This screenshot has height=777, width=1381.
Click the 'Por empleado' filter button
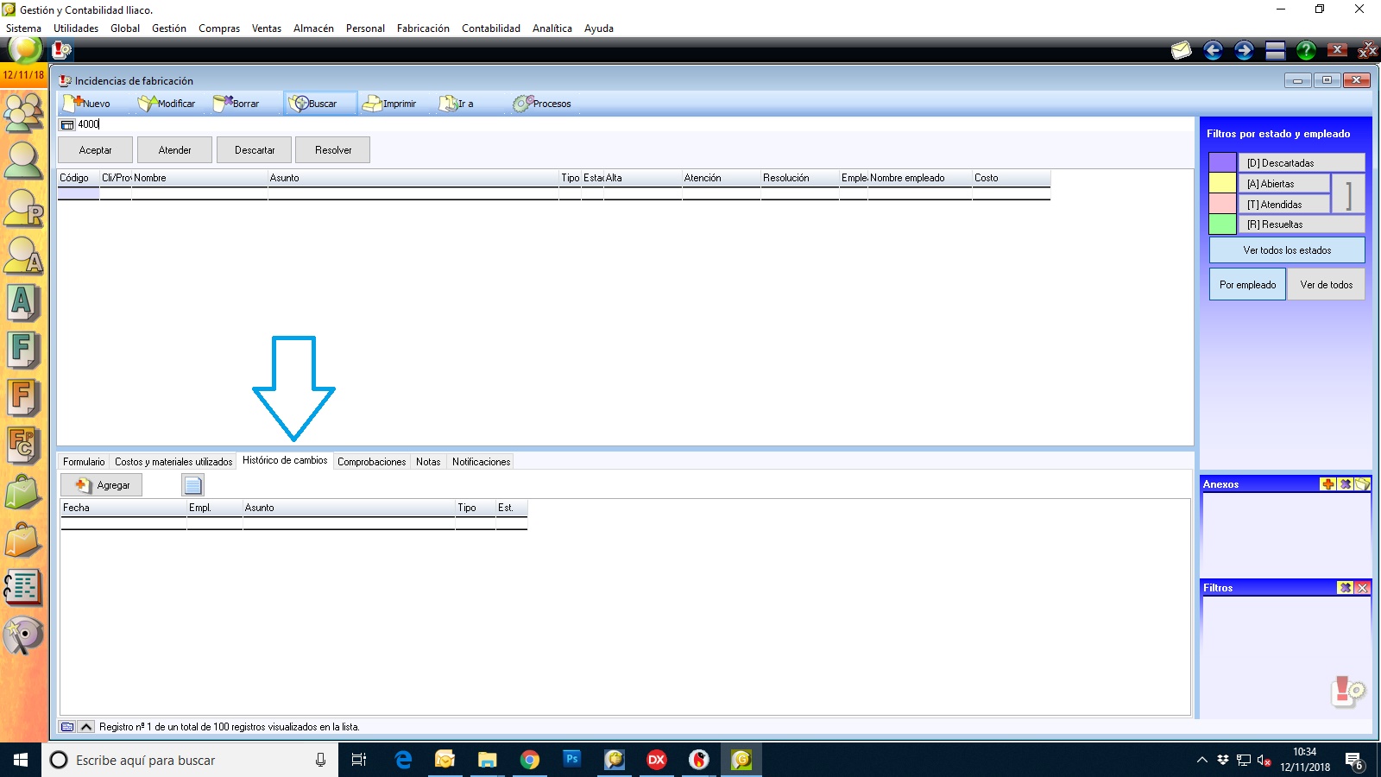pos(1247,285)
